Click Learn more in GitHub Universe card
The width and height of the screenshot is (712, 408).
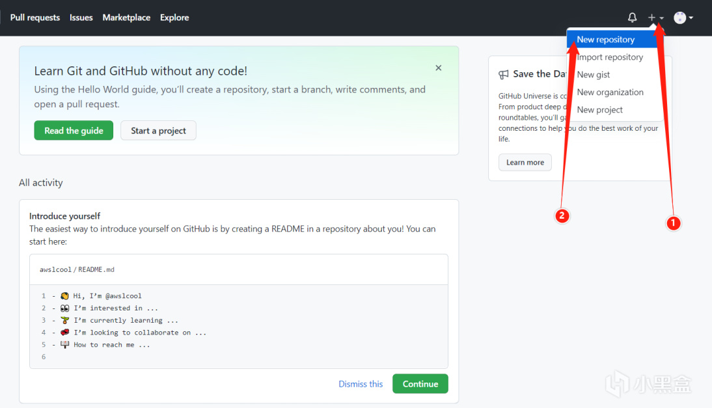[525, 163]
